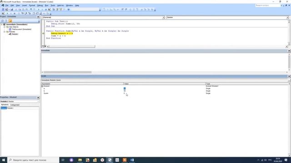Click Step Into on the Debug toolbar
The width and height of the screenshot is (291, 163).
coord(22,13)
